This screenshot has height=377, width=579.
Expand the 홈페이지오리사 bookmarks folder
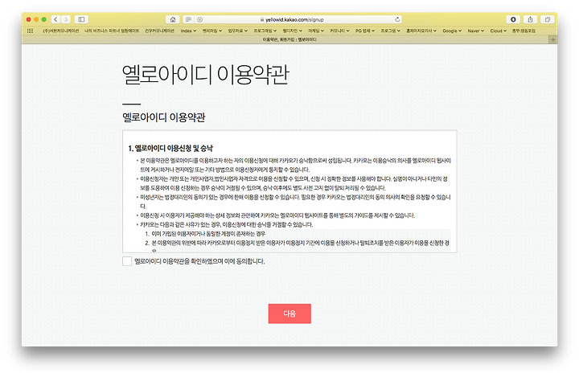pyautogui.click(x=421, y=31)
